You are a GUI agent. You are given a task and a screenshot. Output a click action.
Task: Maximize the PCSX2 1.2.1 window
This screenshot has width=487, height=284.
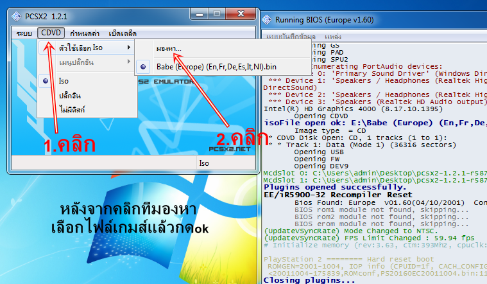tap(217, 13)
